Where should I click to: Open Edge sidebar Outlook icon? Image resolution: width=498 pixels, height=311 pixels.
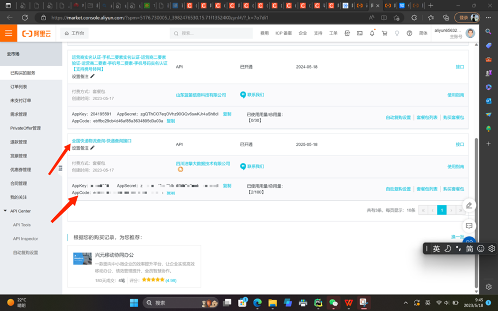(x=488, y=101)
